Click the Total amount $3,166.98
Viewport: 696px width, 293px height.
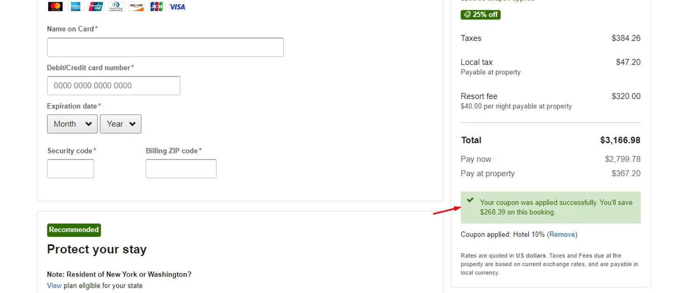tap(620, 140)
